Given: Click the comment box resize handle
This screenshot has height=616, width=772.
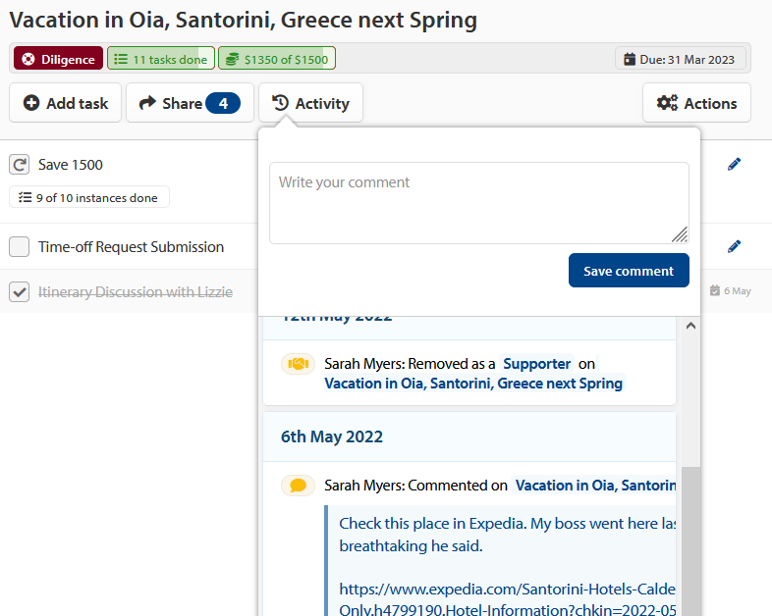Looking at the screenshot, I should tap(680, 234).
